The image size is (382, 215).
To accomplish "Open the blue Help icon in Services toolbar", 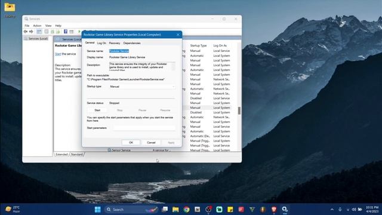I will tap(66, 32).
